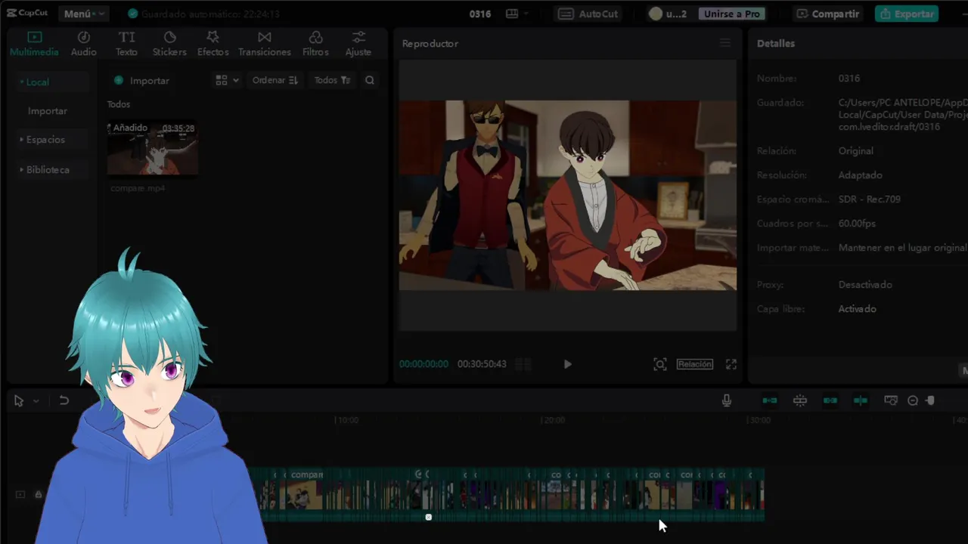The image size is (968, 544).
Task: Click the project name value 0316
Action: point(849,79)
